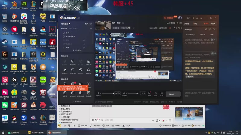Select the 我的场景 tab

pos(64,28)
